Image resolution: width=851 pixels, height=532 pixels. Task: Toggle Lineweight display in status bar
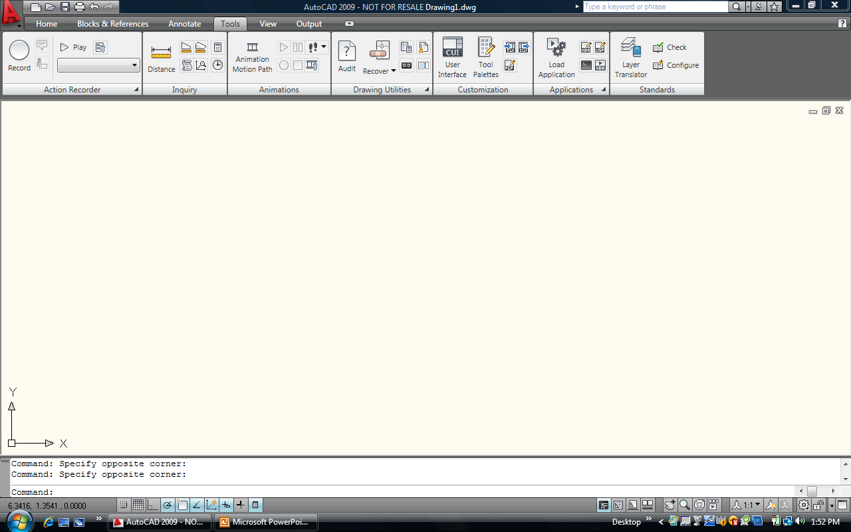(241, 505)
